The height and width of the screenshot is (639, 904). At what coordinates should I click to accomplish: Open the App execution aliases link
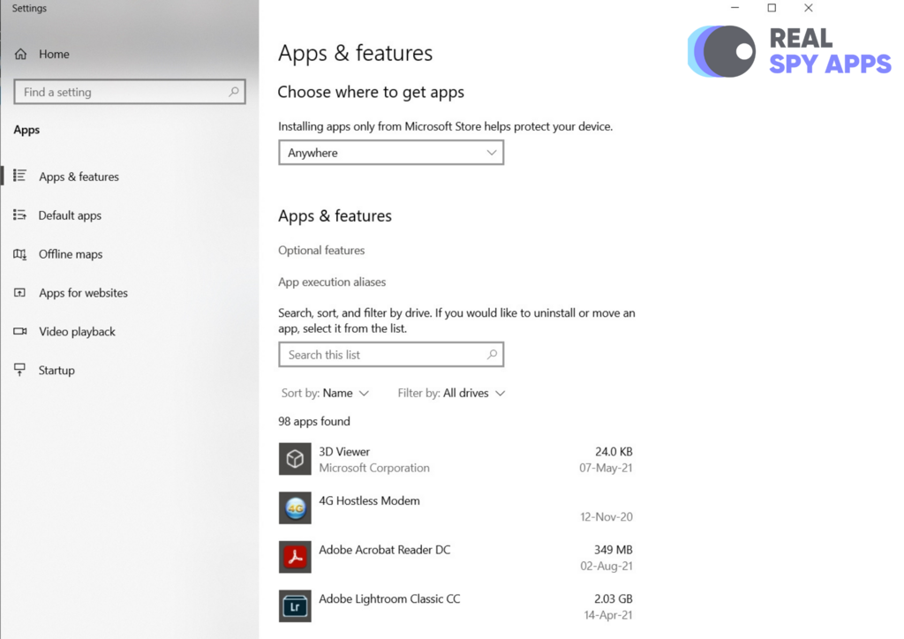click(x=332, y=282)
